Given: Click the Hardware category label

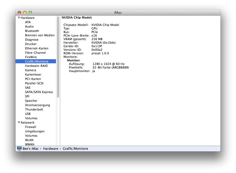Looking at the screenshot, I should [x=28, y=18].
